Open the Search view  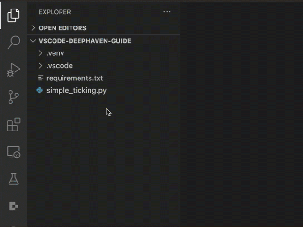pos(13,43)
